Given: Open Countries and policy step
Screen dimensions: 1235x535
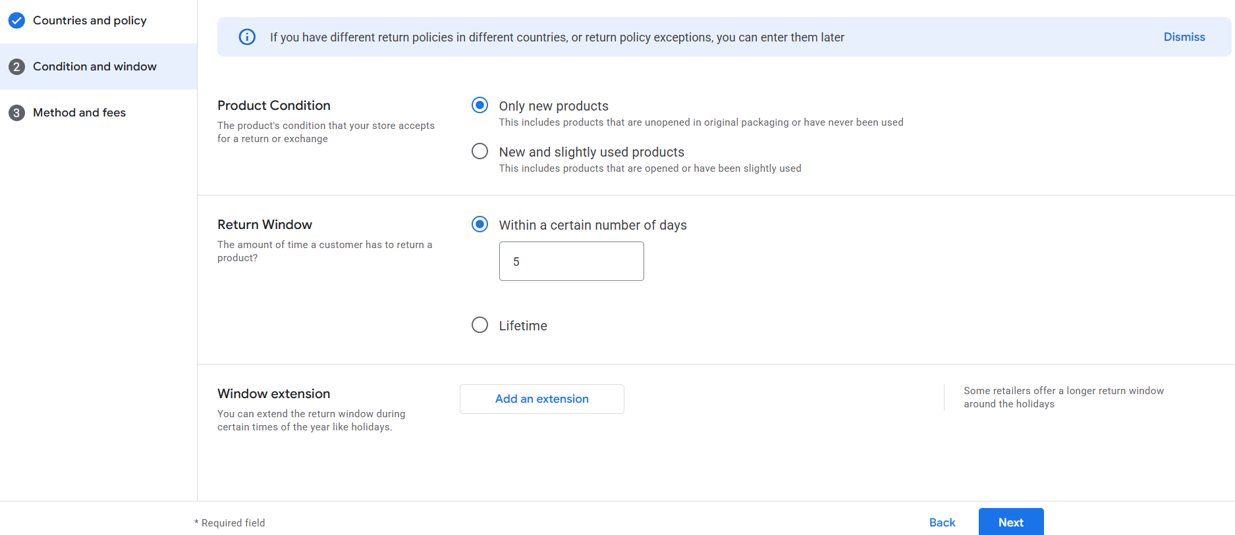Looking at the screenshot, I should (x=98, y=20).
